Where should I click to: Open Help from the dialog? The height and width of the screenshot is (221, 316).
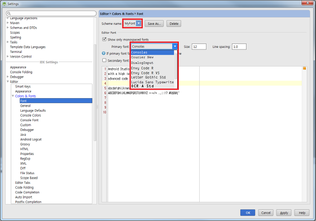coord(302,213)
